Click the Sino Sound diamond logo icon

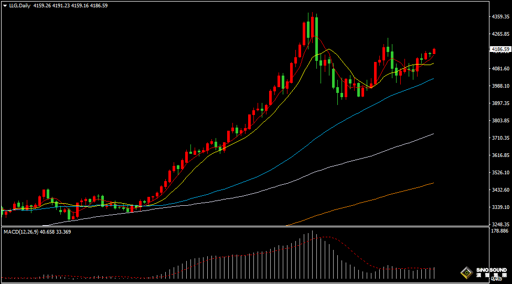[x=466, y=272]
